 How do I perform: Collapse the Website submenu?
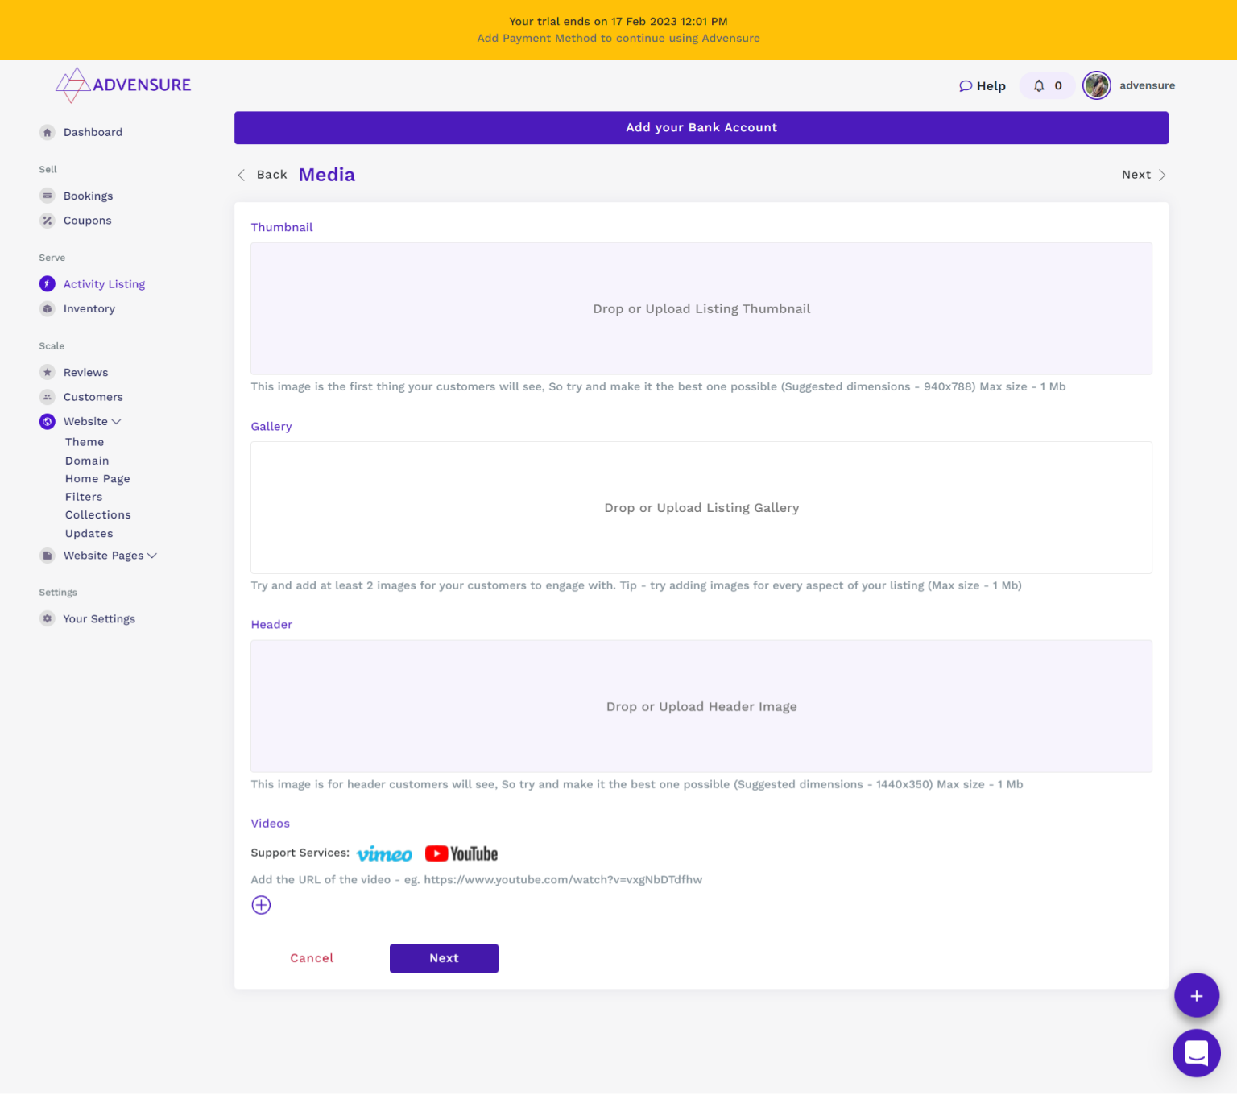pos(117,421)
